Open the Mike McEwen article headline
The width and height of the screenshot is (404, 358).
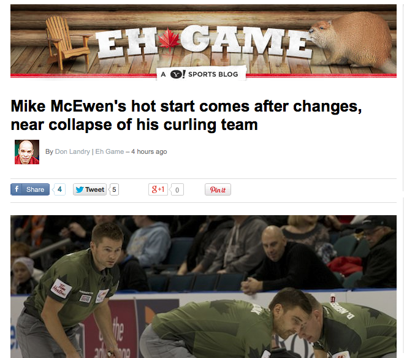[186, 115]
